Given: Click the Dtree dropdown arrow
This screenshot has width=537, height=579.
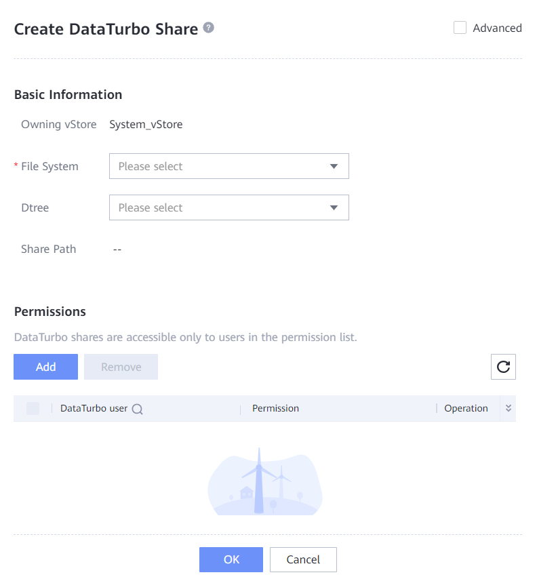Looking at the screenshot, I should pyautogui.click(x=334, y=207).
